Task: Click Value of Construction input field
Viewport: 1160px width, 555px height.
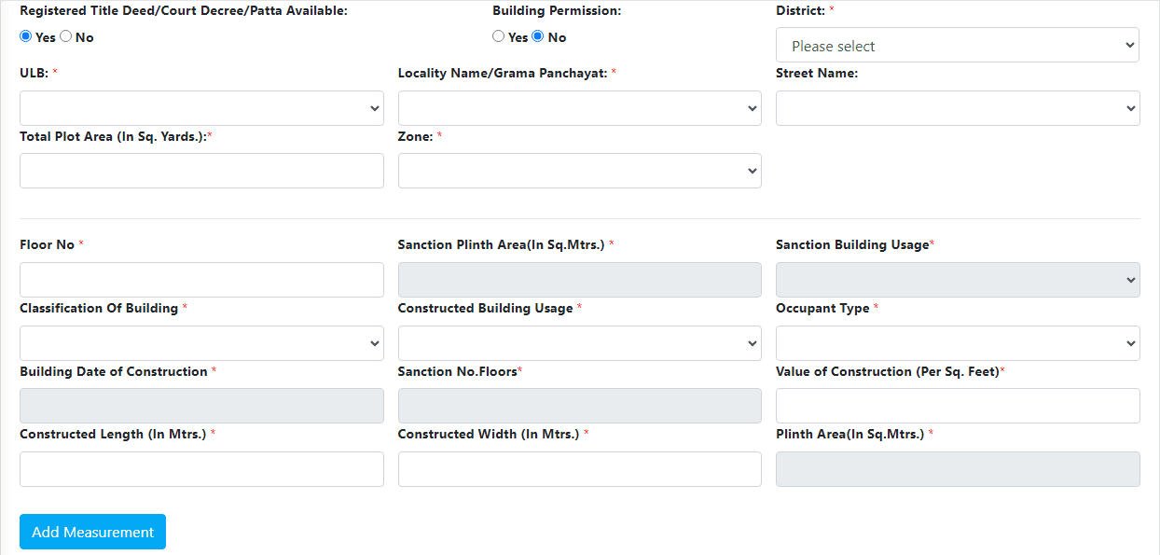Action: 957,406
